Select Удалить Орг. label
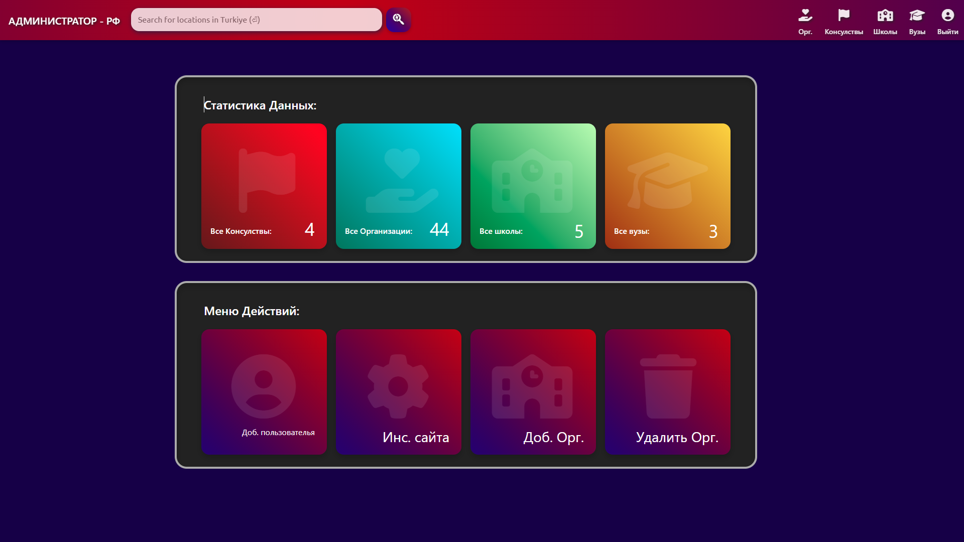964x542 pixels. pos(677,438)
